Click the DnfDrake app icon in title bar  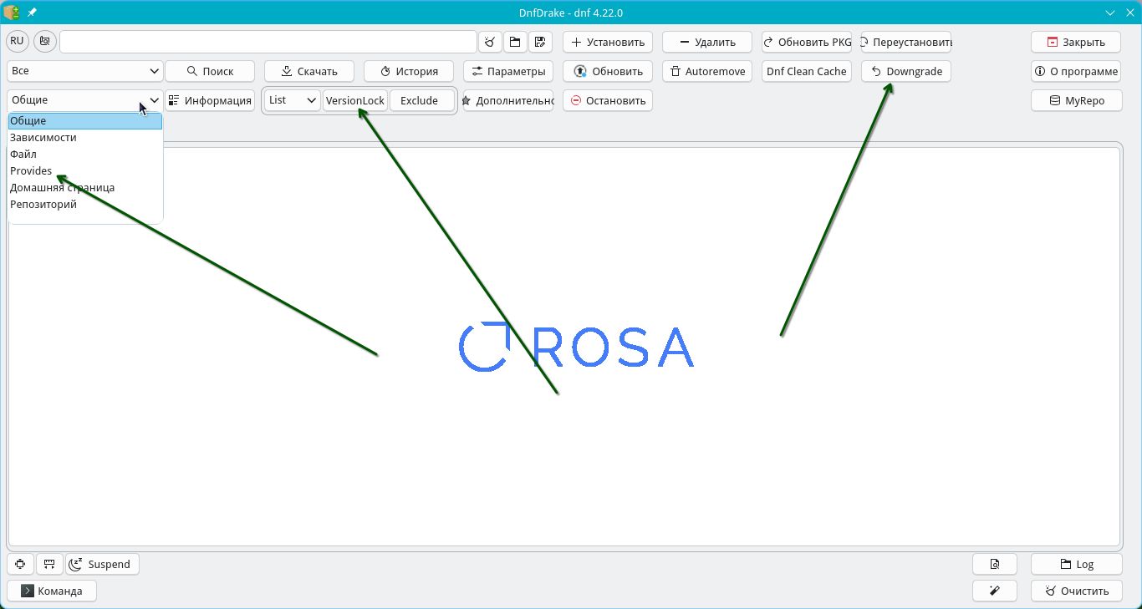click(x=12, y=13)
